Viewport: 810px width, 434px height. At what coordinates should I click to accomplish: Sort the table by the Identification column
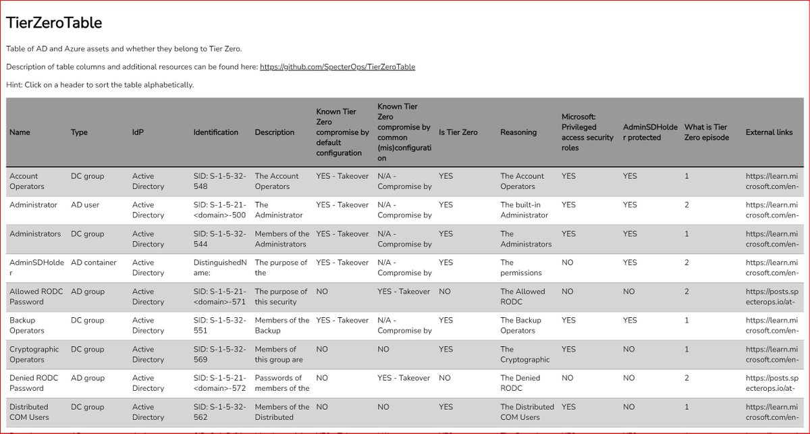[x=215, y=132]
